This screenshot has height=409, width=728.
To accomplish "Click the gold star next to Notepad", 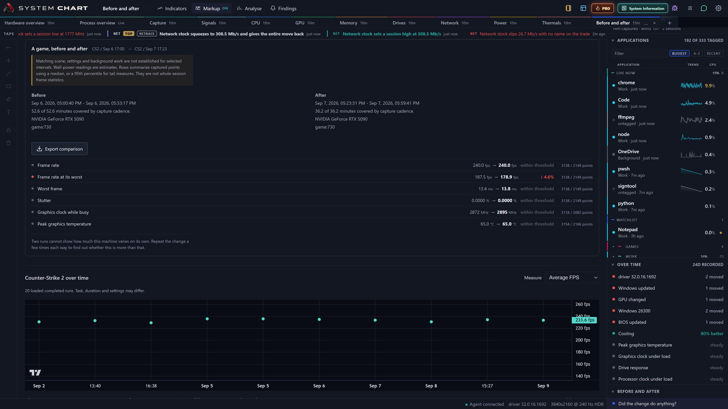I will click(721, 233).
